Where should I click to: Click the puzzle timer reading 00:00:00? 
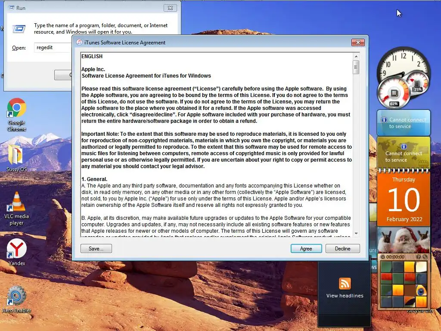pyautogui.click(x=395, y=257)
